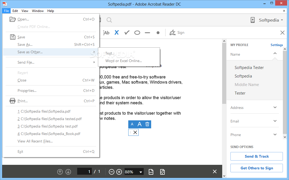This screenshot has width=289, height=180.
Task: Click profile panel scrollbar down arrow
Action: point(285,137)
